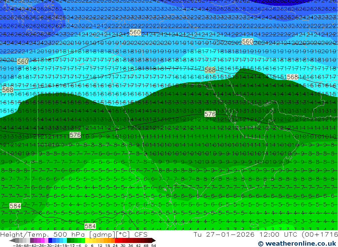
Task: Click the dark right arrow of color scale
Action: (154, 241)
